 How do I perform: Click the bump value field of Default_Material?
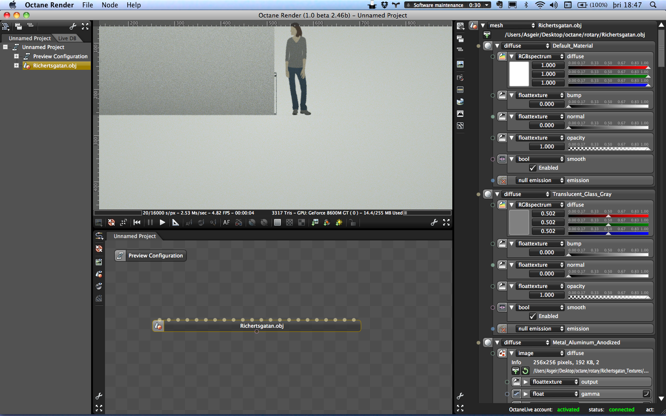pos(547,104)
